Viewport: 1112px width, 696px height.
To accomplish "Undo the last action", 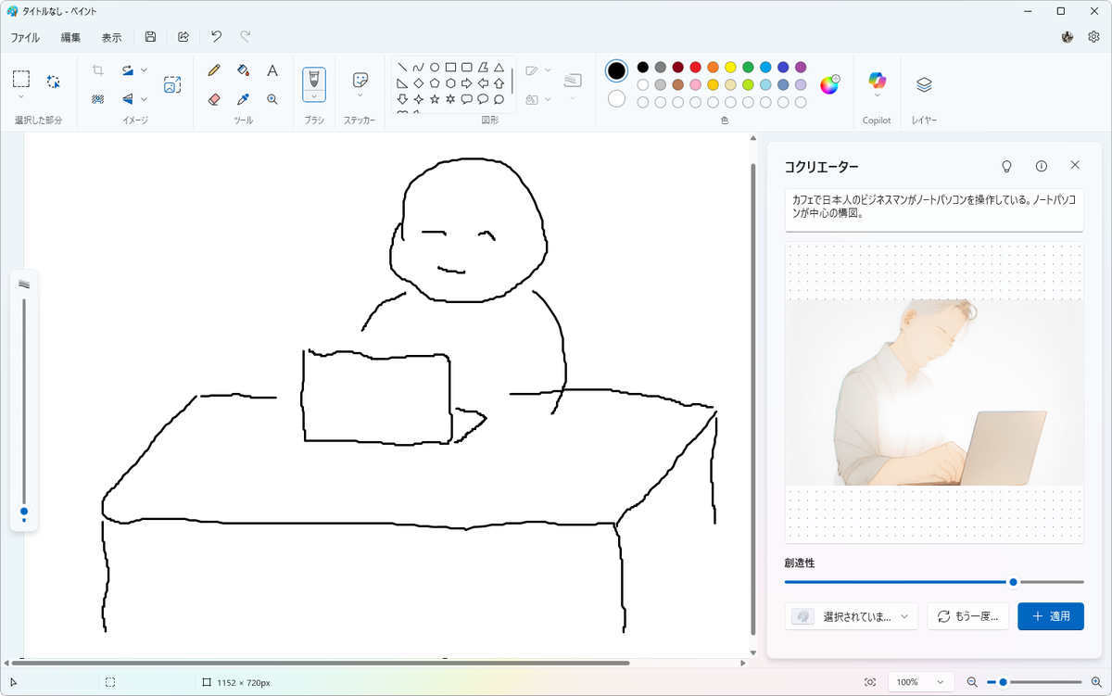I will point(216,37).
